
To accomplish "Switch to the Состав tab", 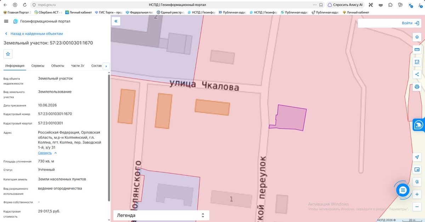I will pyautogui.click(x=96, y=66).
